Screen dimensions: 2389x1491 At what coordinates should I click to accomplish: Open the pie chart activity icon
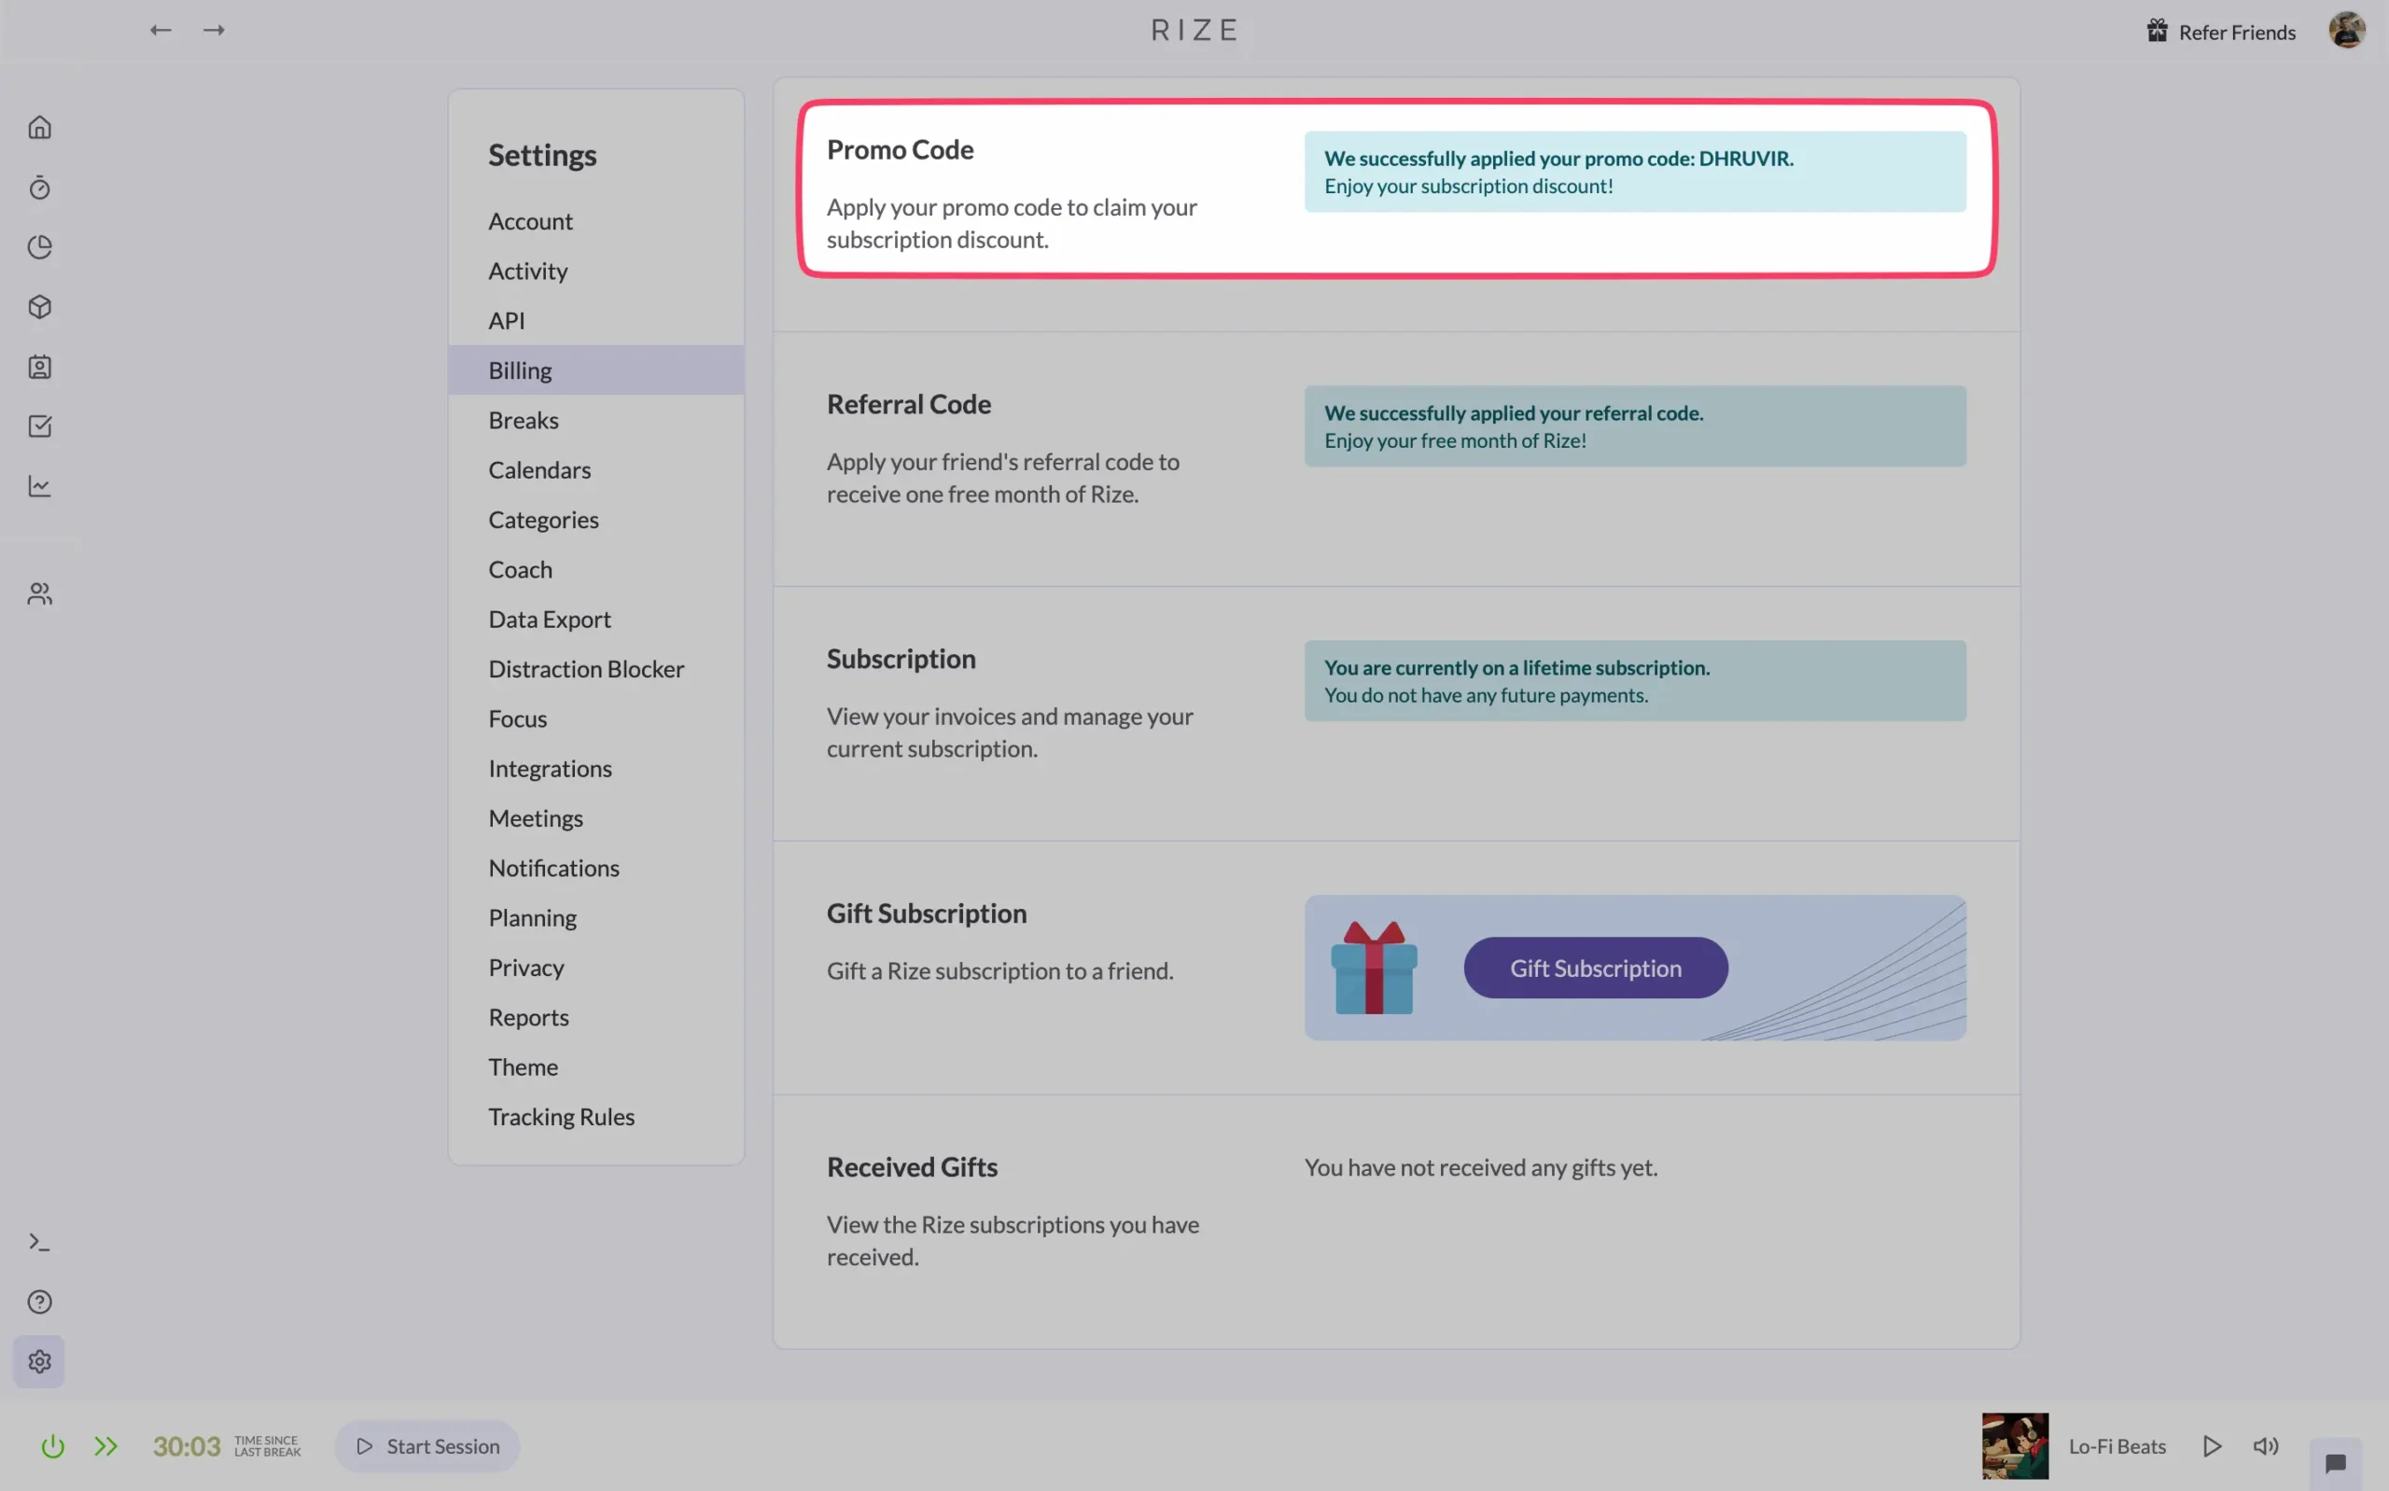click(39, 246)
